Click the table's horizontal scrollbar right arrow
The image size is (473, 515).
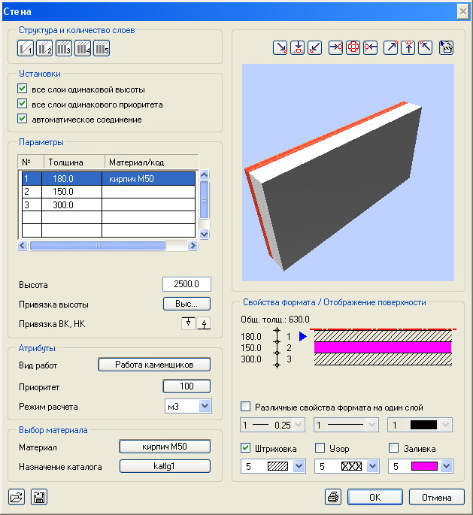pos(193,245)
